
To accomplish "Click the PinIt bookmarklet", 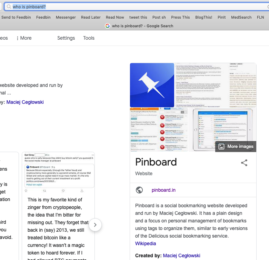I will click(222, 17).
